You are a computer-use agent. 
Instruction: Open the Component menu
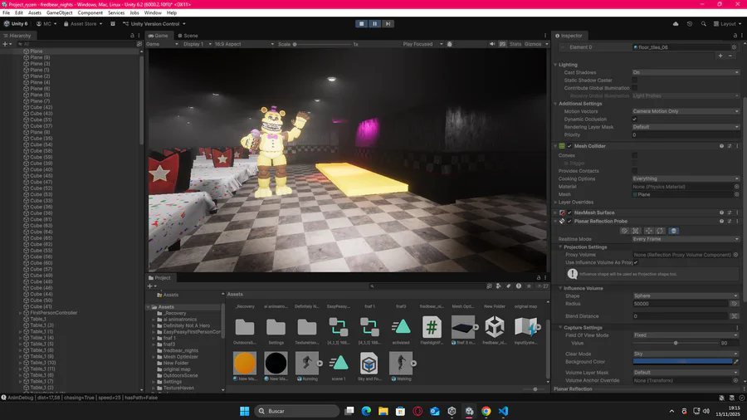[x=90, y=12]
